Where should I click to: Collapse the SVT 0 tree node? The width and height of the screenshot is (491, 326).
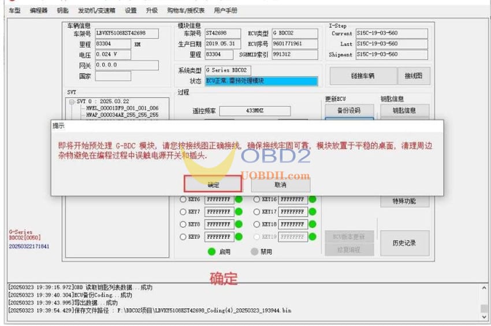pyautogui.click(x=72, y=102)
